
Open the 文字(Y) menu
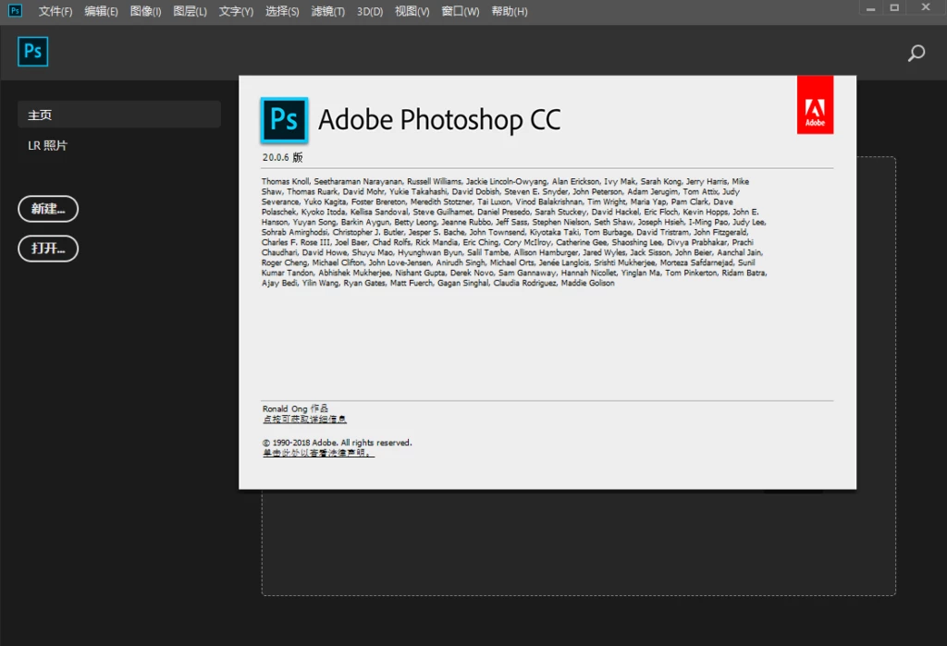click(236, 11)
